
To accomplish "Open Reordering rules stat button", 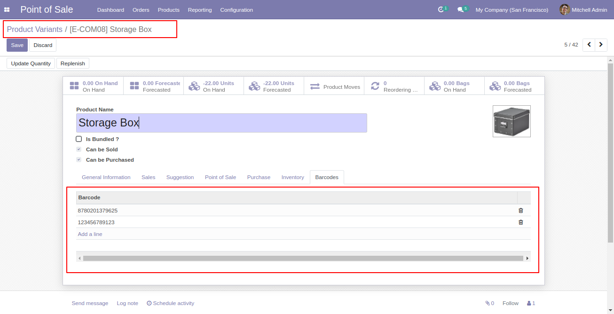I will coord(394,86).
